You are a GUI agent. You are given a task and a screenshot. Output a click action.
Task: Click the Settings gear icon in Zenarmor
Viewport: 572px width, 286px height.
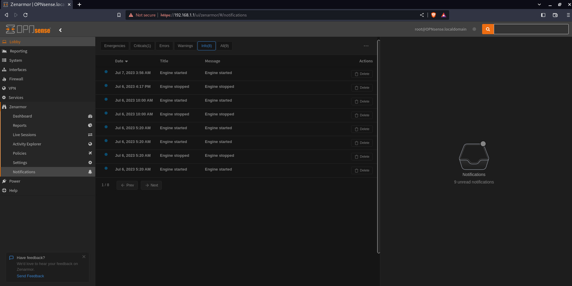(x=90, y=162)
